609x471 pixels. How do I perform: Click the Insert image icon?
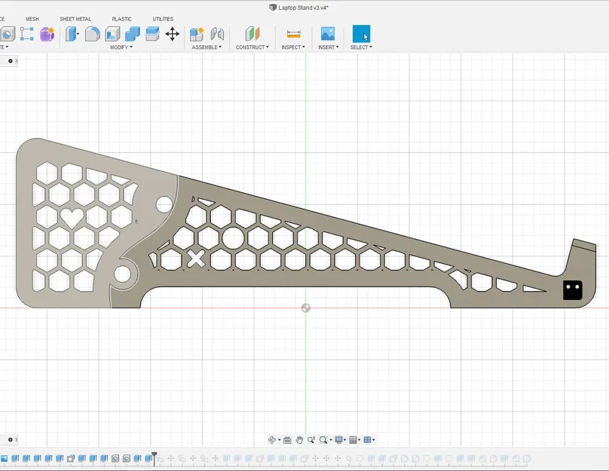328,34
